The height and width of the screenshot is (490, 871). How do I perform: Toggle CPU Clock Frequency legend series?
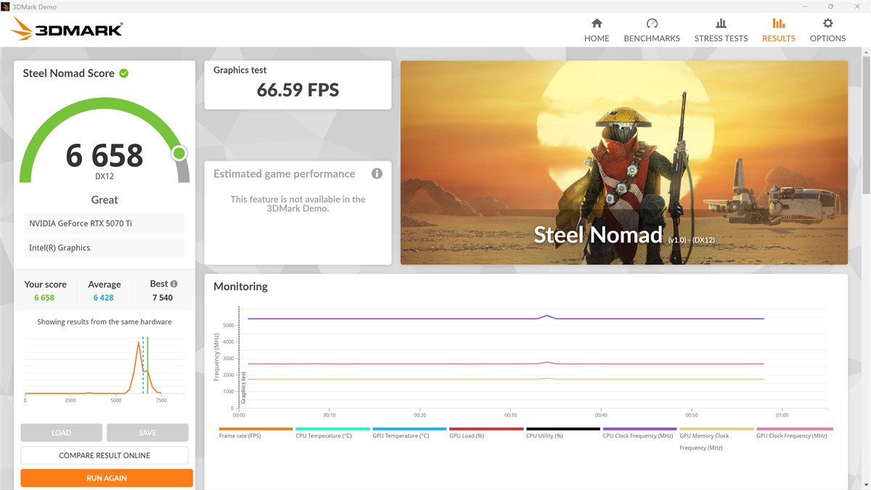click(639, 433)
